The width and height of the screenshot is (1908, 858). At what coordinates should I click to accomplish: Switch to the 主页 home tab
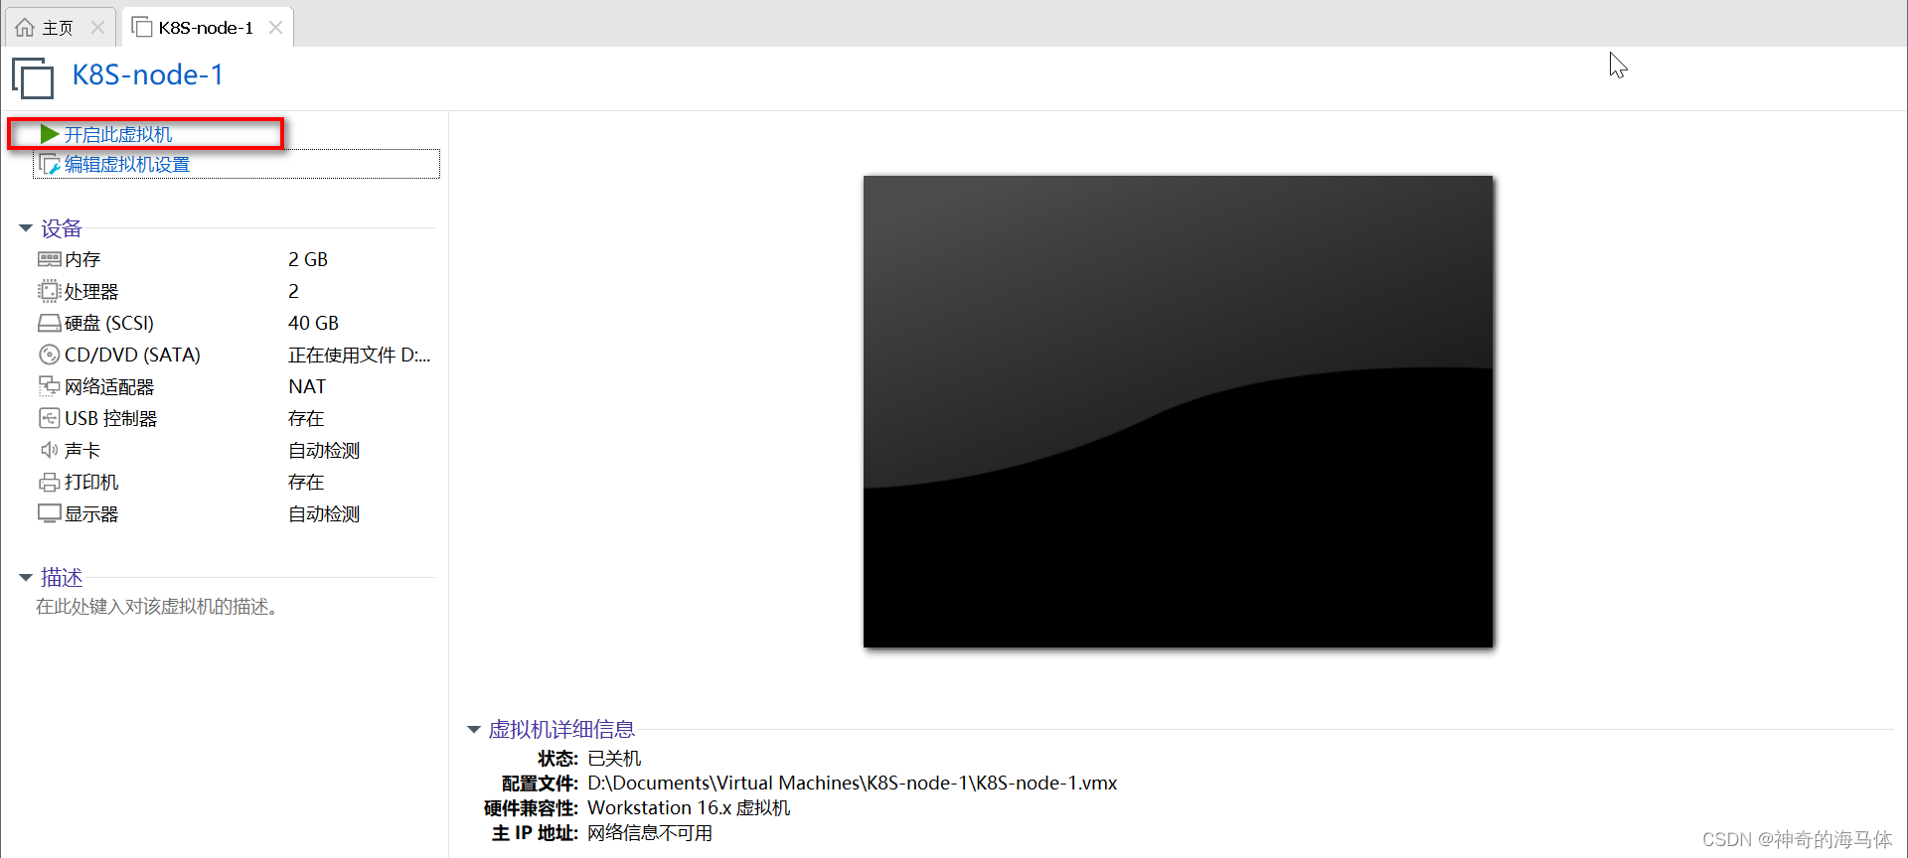[60, 27]
